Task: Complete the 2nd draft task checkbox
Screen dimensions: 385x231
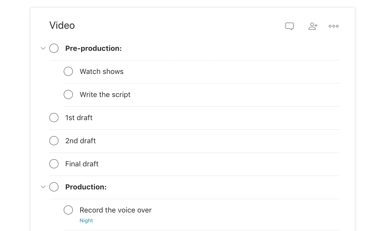Action: (54, 141)
